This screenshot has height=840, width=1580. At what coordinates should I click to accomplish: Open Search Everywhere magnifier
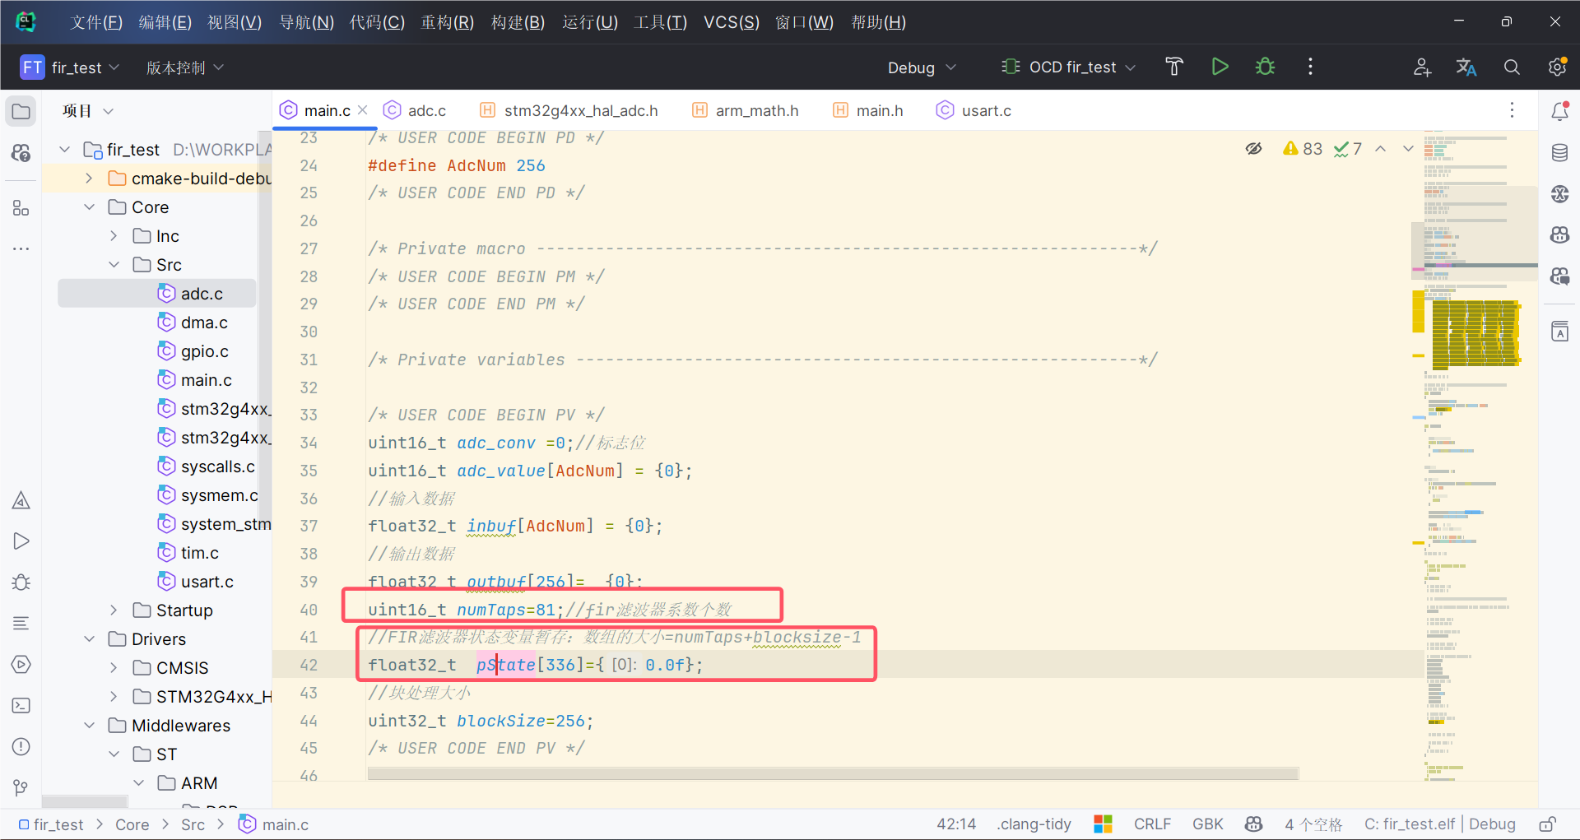(1512, 67)
